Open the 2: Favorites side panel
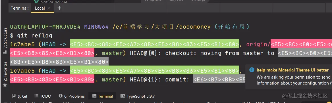Image resolution: width=332 pixels, height=103 pixels. coord(5,74)
